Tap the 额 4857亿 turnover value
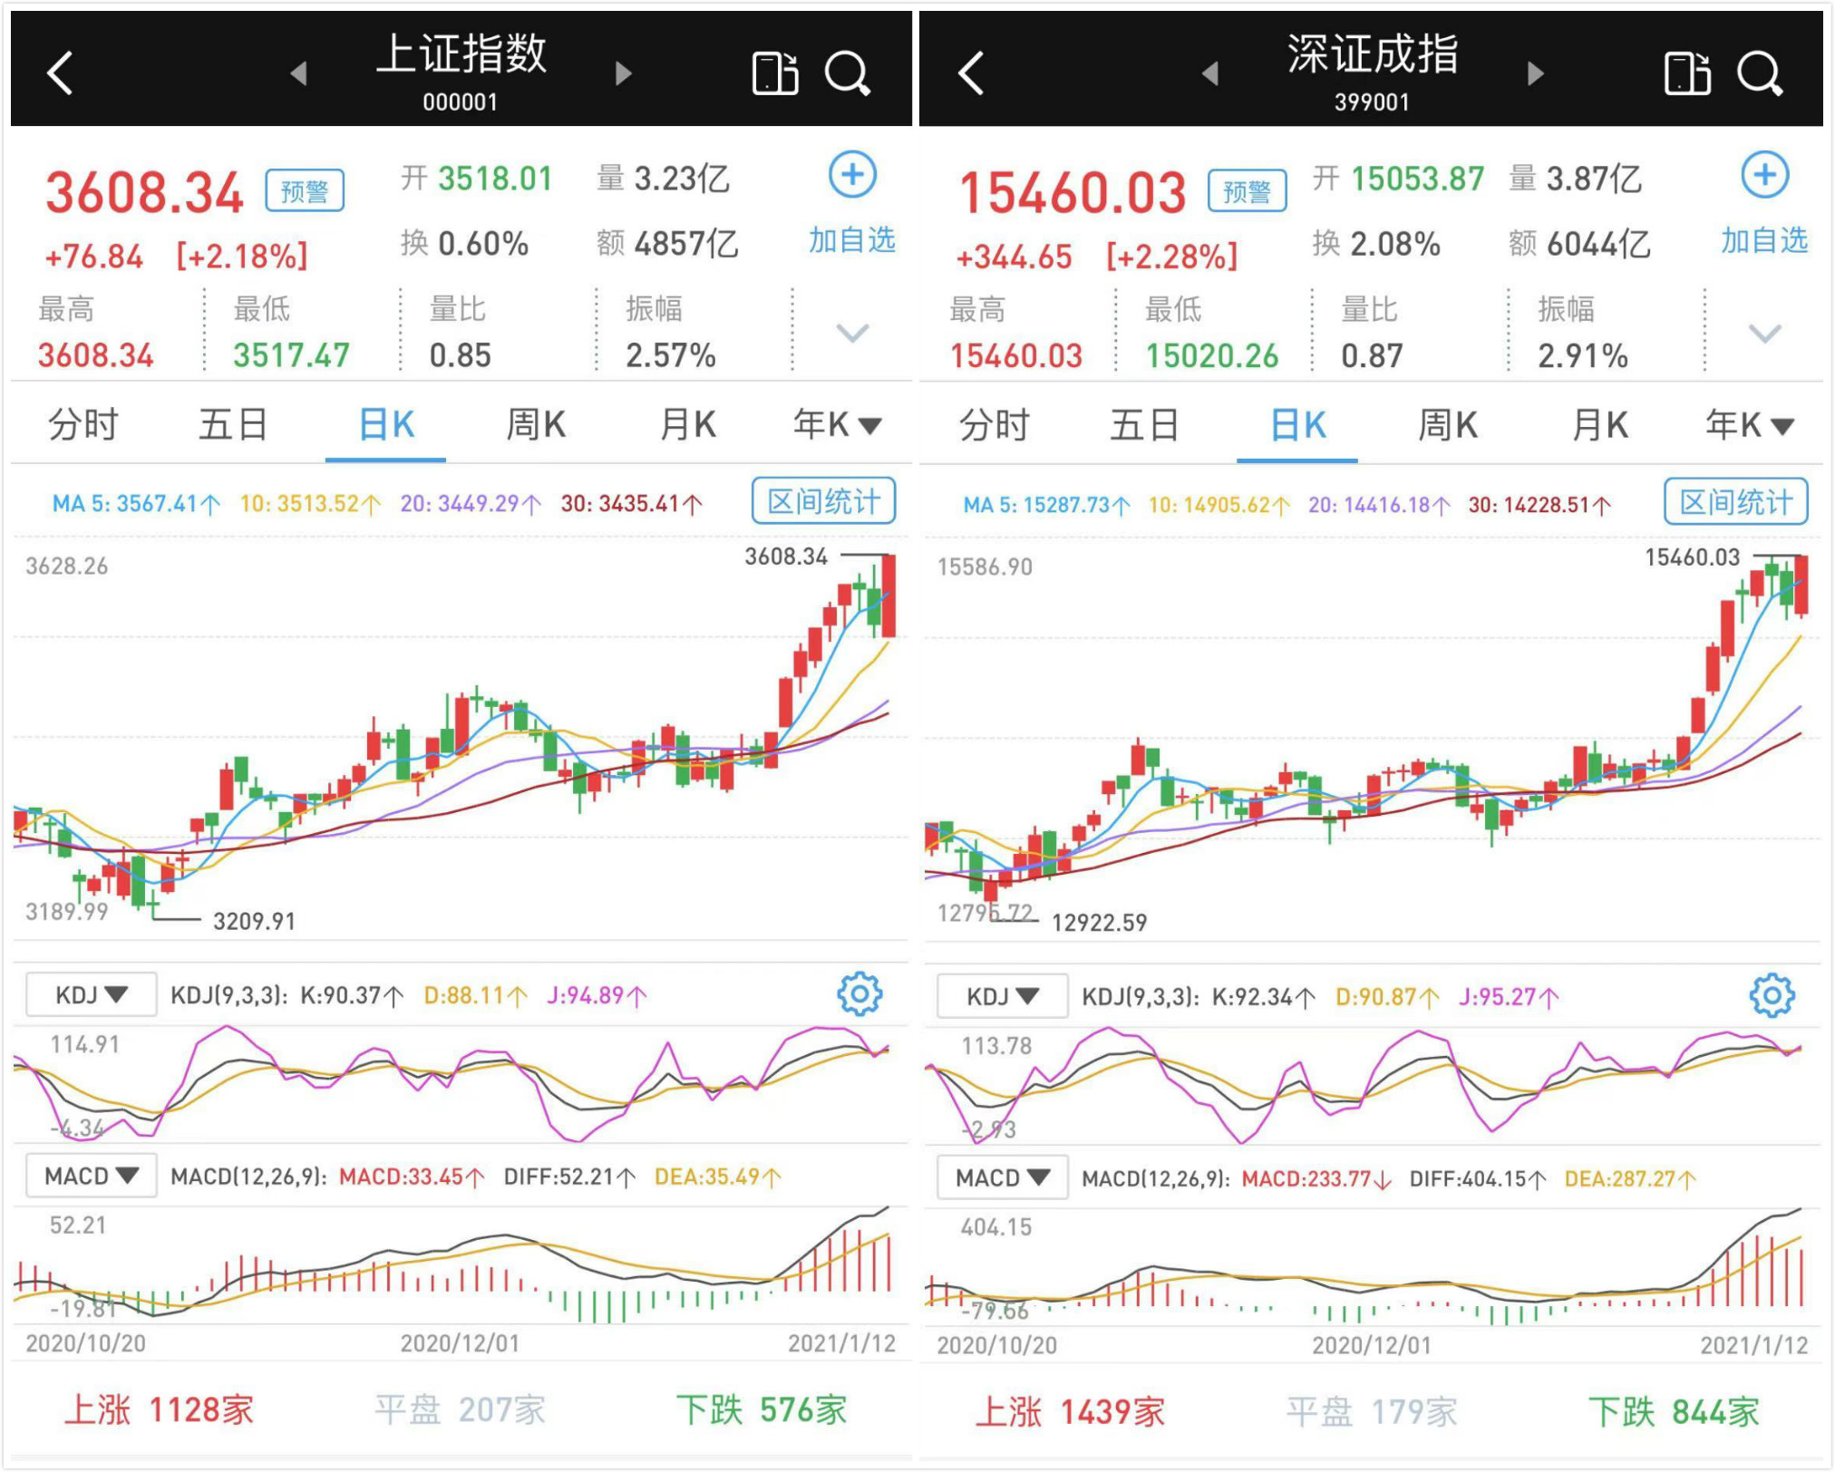The image size is (1835, 1472). pos(667,243)
